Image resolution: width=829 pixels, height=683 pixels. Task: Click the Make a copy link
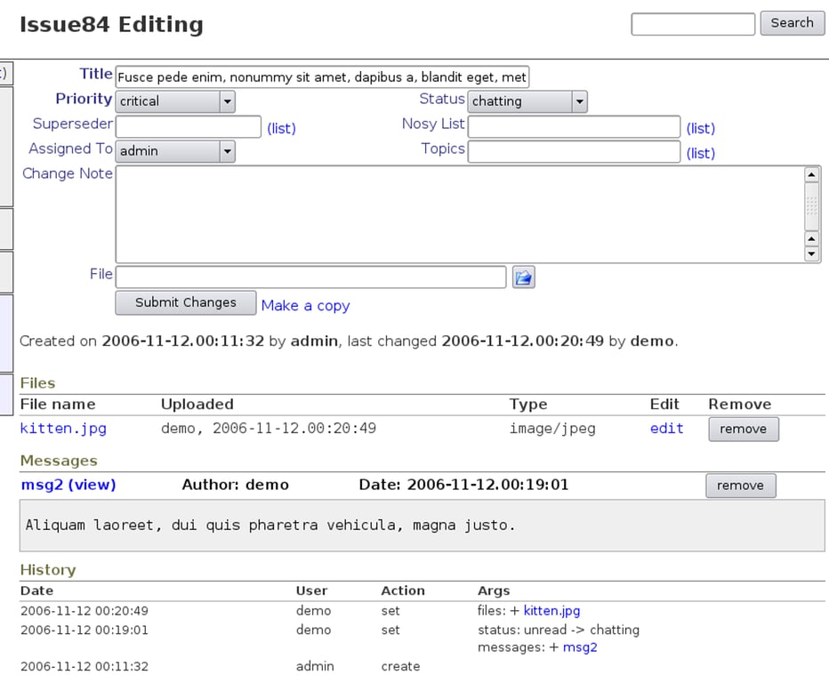pos(305,305)
